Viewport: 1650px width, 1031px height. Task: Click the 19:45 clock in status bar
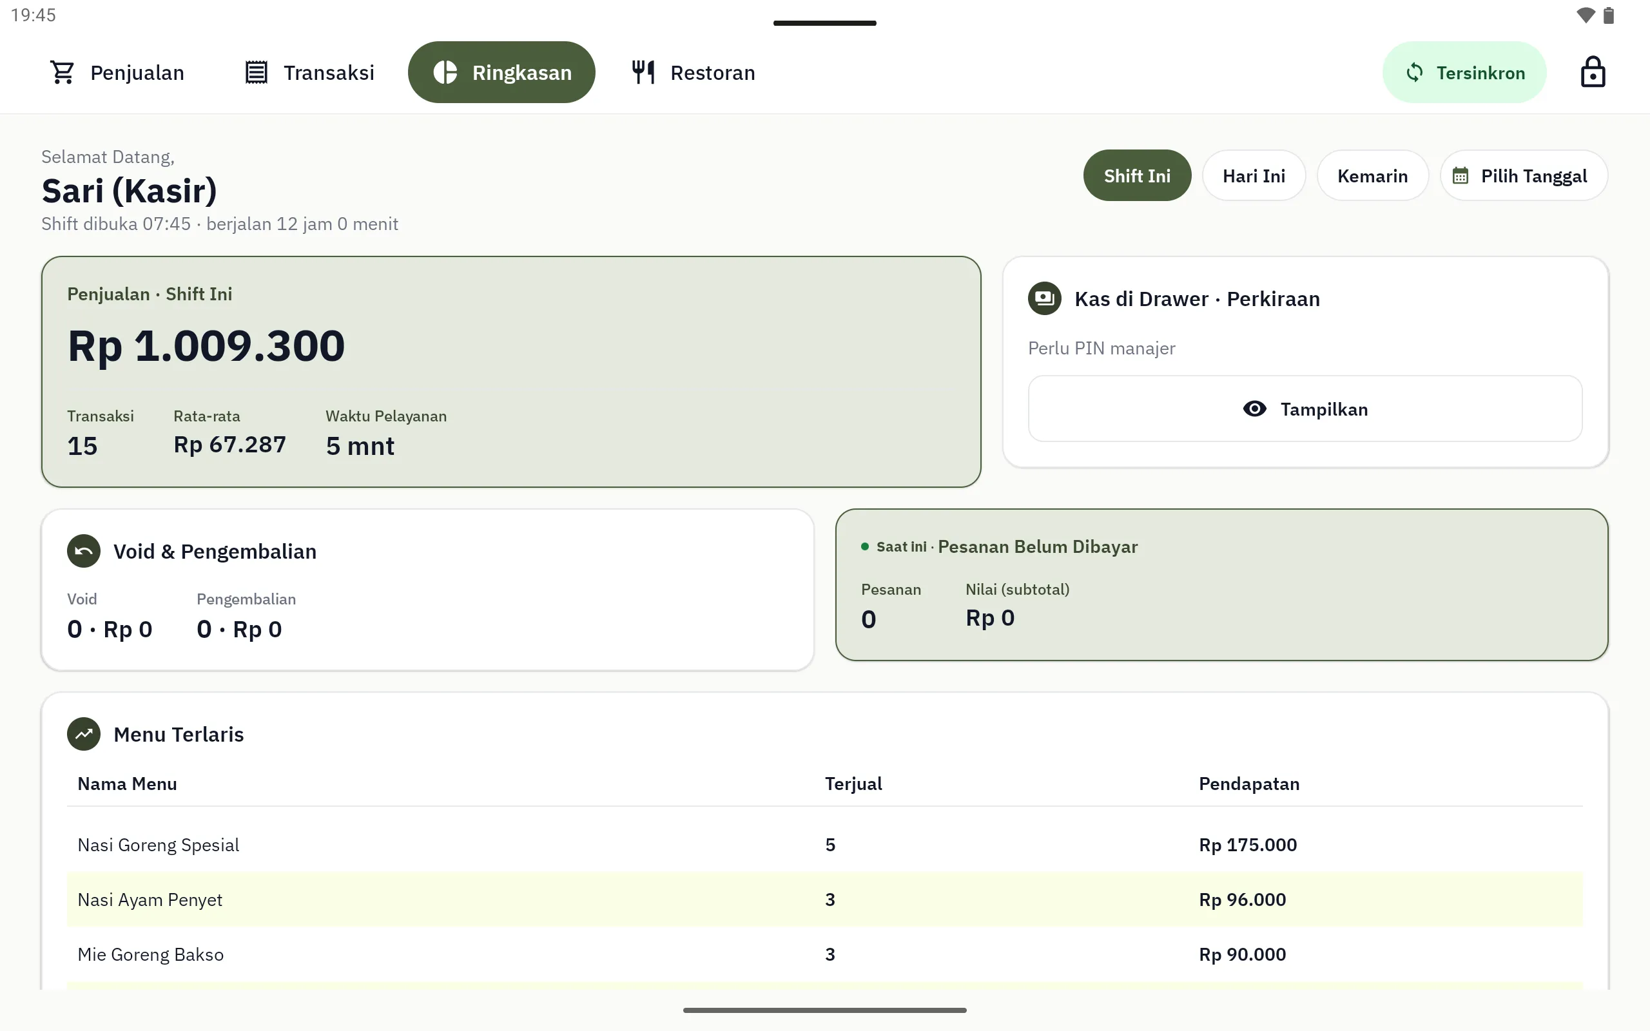pyautogui.click(x=34, y=15)
